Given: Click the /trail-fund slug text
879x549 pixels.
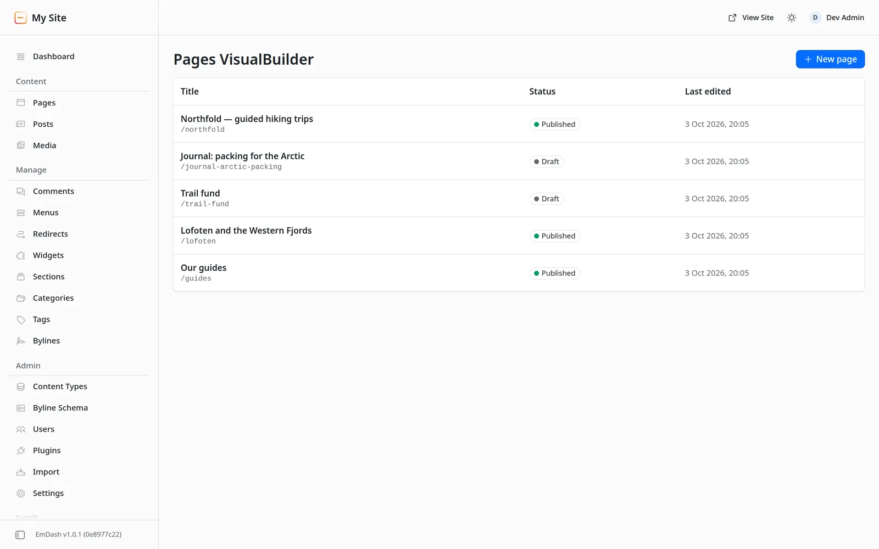Looking at the screenshot, I should (205, 204).
